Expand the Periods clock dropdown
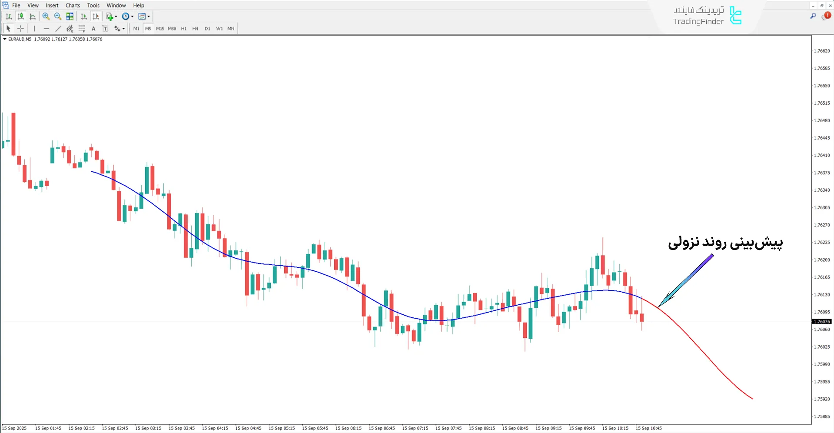The height and width of the screenshot is (433, 834). pyautogui.click(x=132, y=17)
